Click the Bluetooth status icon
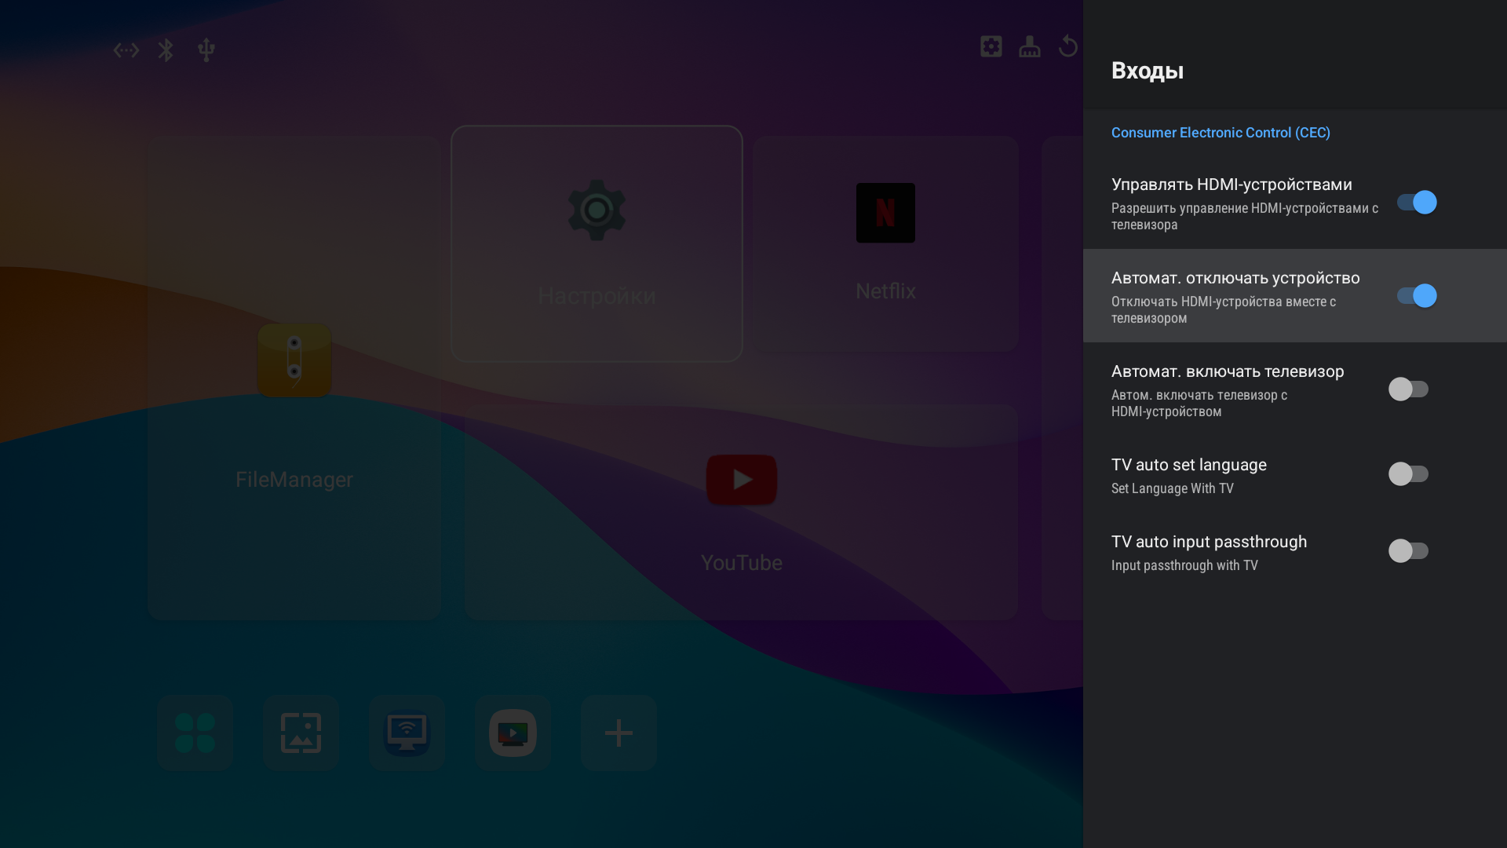1507x848 pixels. click(166, 50)
